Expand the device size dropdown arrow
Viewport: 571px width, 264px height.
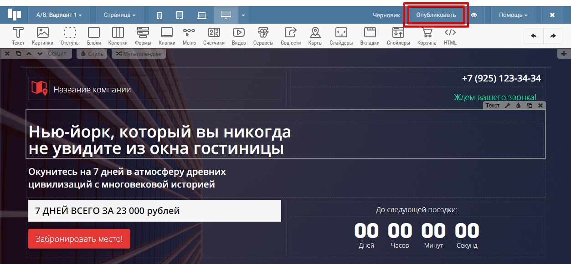pos(243,15)
